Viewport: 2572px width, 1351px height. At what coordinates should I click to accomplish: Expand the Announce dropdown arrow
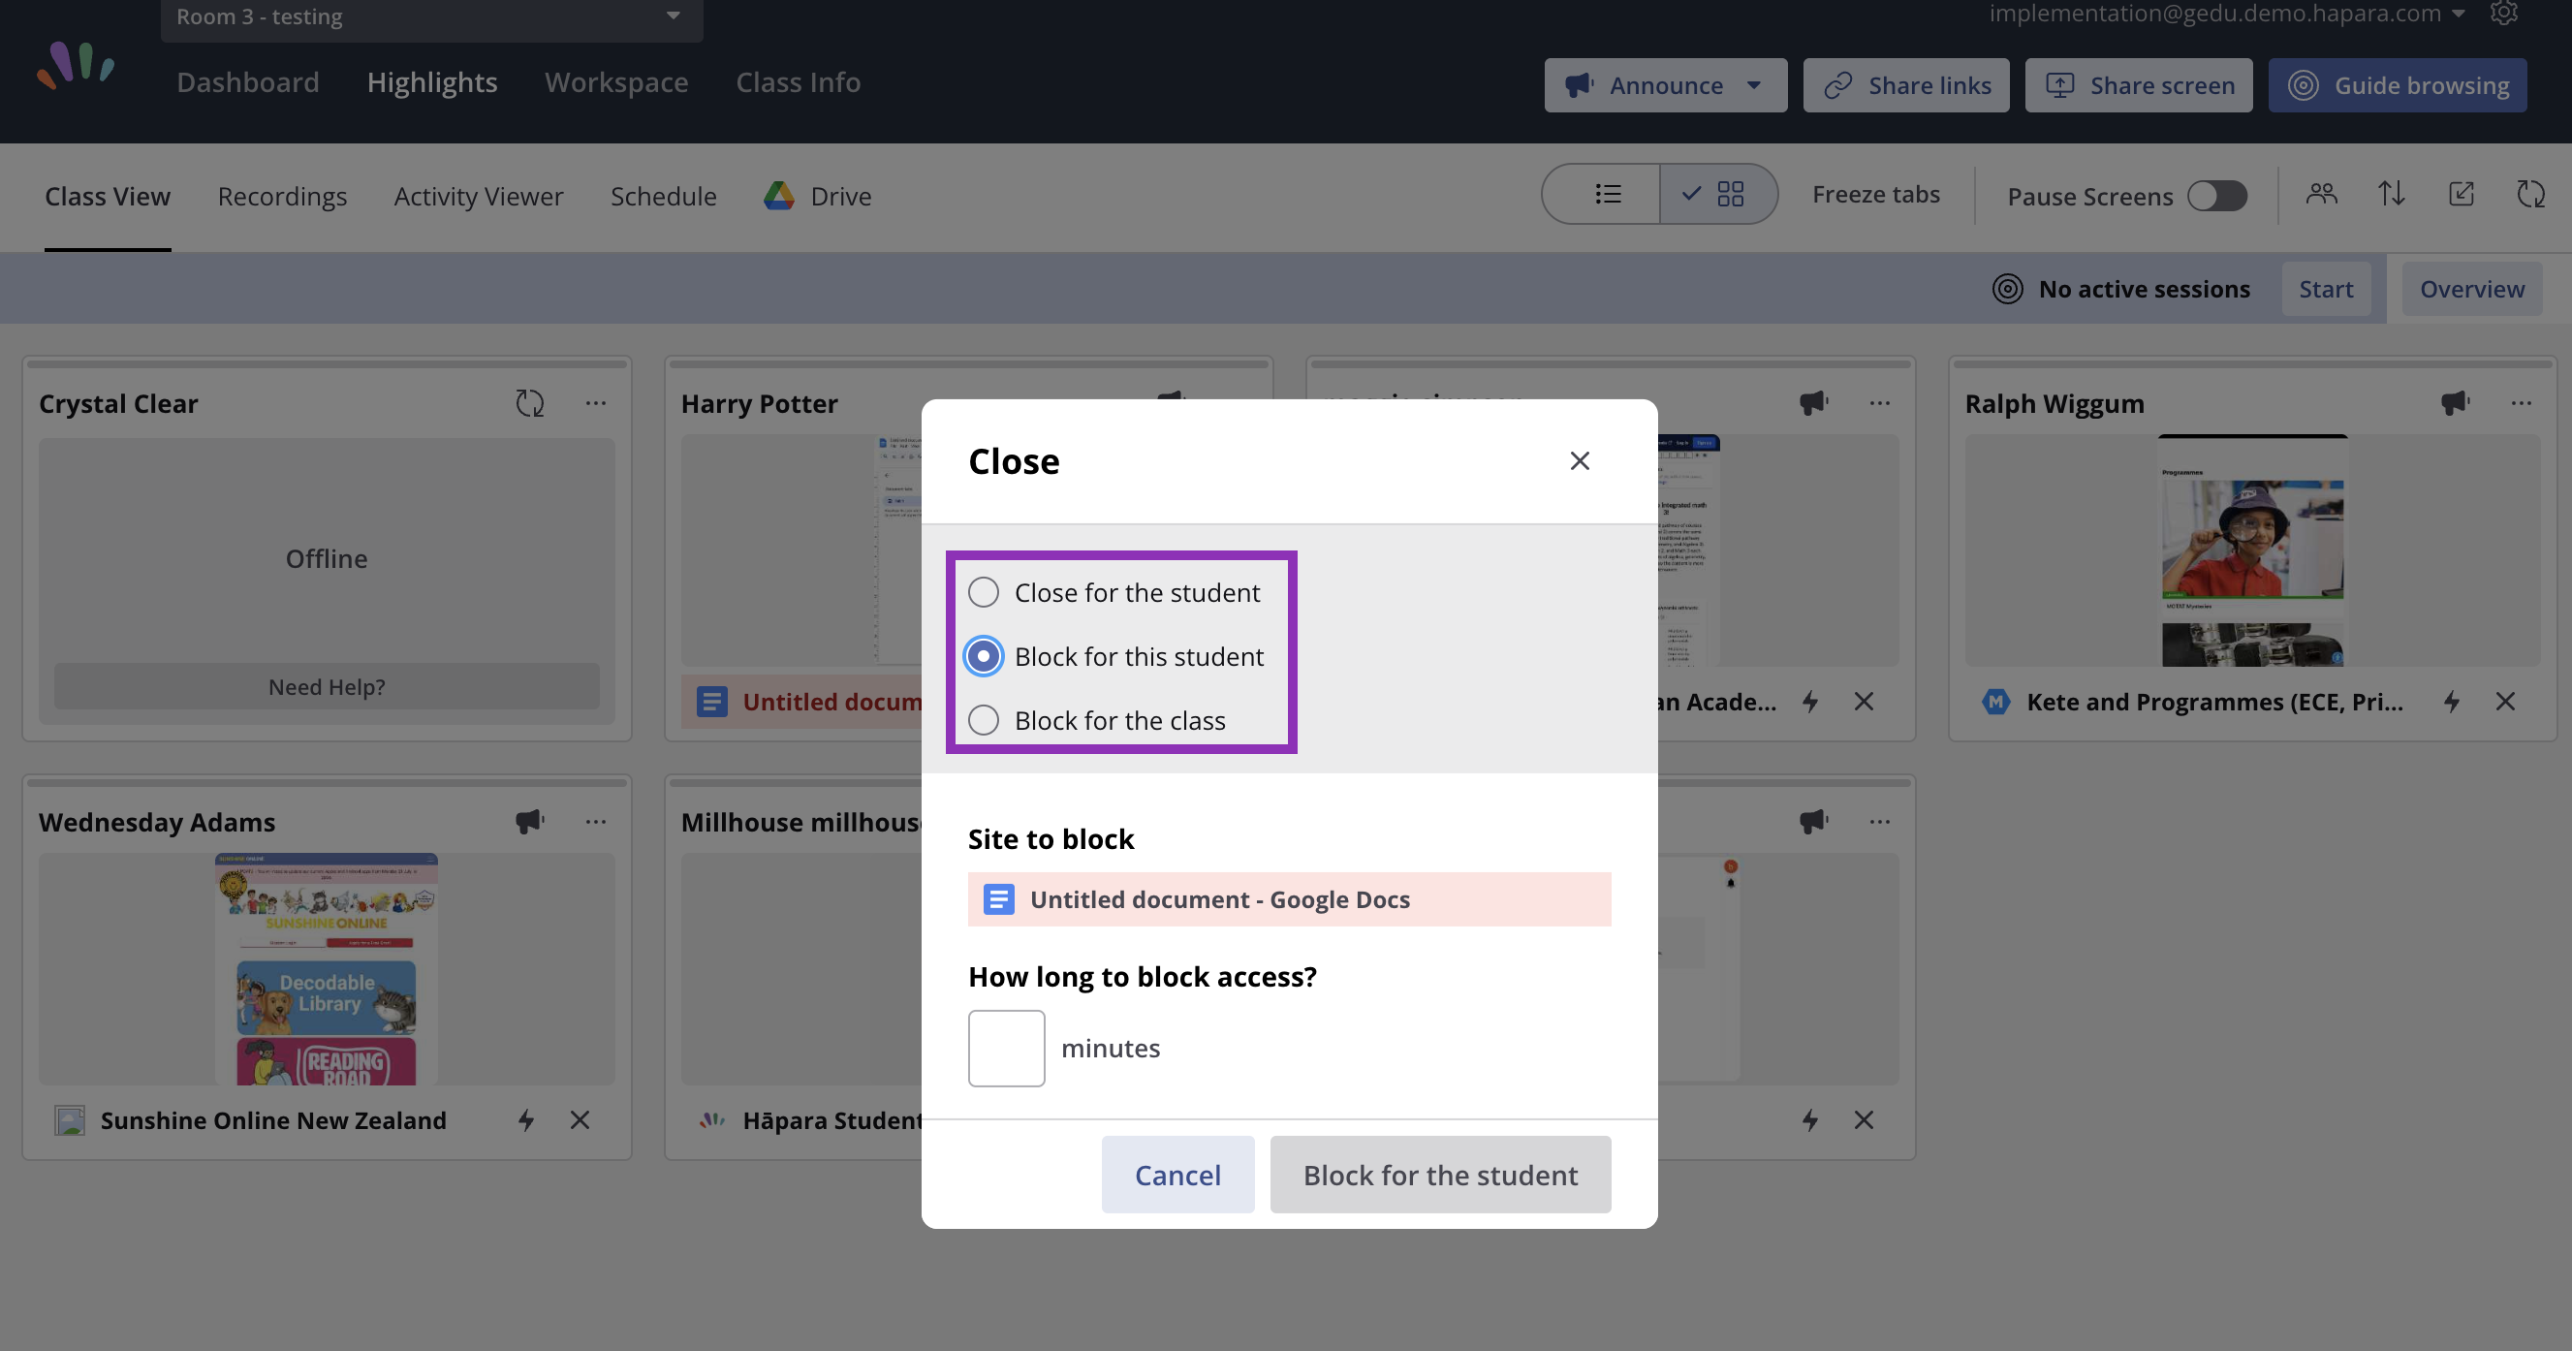[1754, 86]
